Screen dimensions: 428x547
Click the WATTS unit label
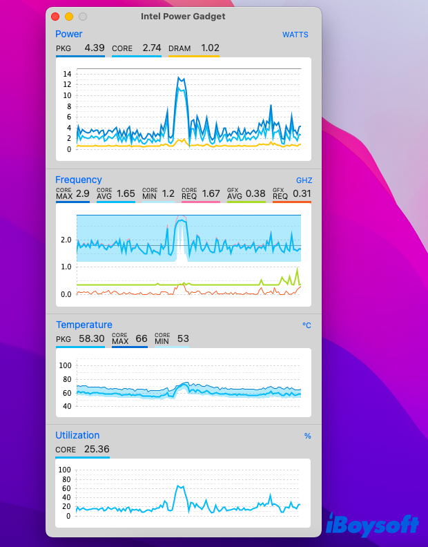coord(295,35)
